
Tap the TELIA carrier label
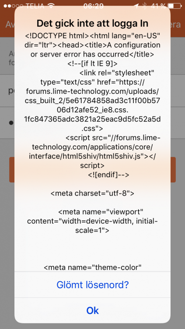[x=35, y=6]
